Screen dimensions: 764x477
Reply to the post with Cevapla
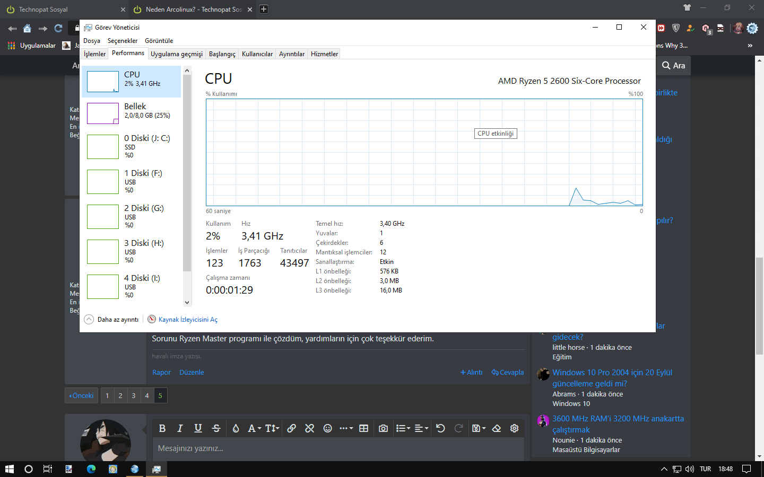508,373
